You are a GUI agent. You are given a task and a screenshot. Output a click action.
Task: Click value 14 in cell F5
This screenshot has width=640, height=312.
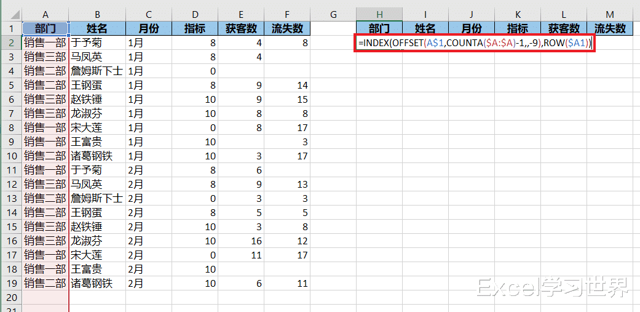(x=302, y=86)
